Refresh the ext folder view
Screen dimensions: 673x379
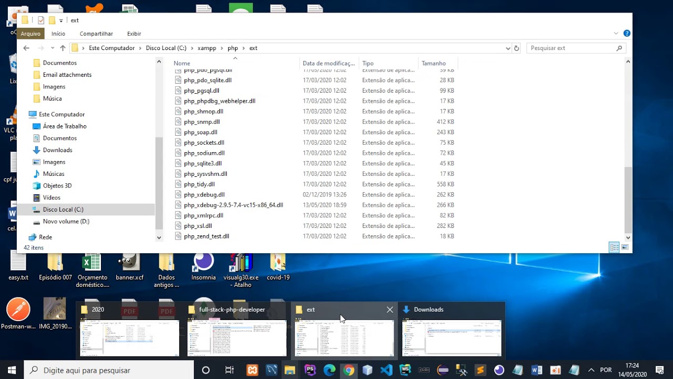click(x=516, y=48)
